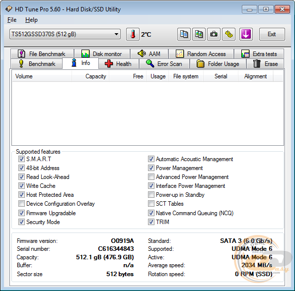Click the Exit button
The width and height of the screenshot is (295, 291).
tap(272, 34)
